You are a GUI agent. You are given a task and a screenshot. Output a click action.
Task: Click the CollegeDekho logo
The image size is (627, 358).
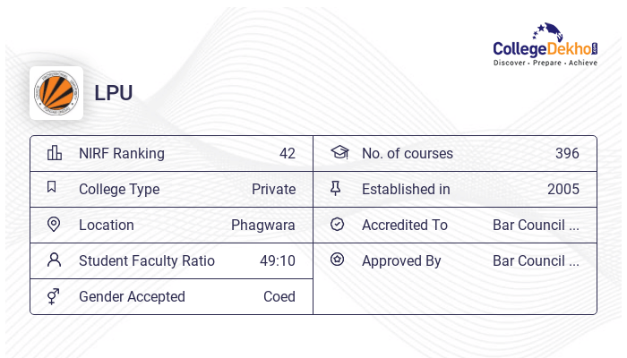(x=545, y=45)
